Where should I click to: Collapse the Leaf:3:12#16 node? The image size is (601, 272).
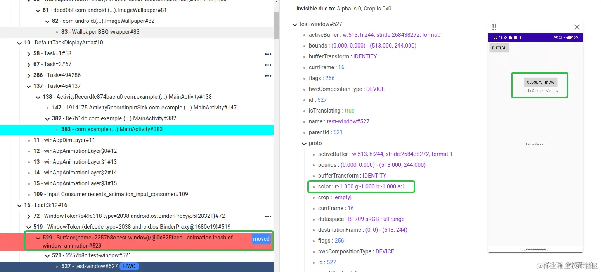point(19,205)
